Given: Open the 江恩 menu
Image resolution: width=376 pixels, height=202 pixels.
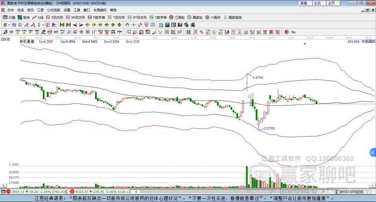Looking at the screenshot, I should point(40,10).
